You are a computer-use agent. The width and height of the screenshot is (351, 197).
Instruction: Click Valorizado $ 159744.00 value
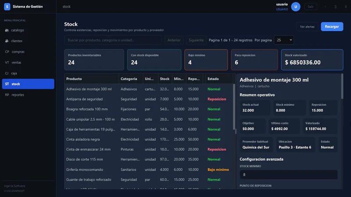point(315,129)
